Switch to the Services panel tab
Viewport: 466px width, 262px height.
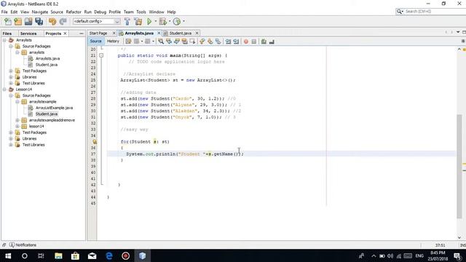[28, 33]
